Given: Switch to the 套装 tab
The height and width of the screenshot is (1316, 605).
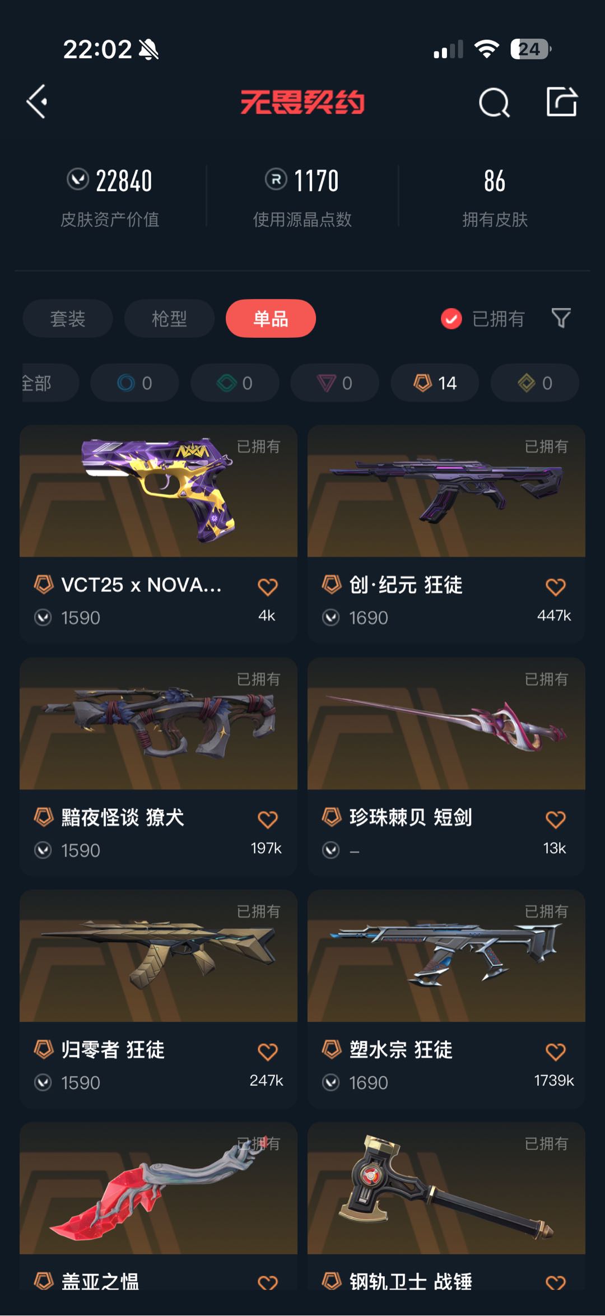Looking at the screenshot, I should 68,318.
